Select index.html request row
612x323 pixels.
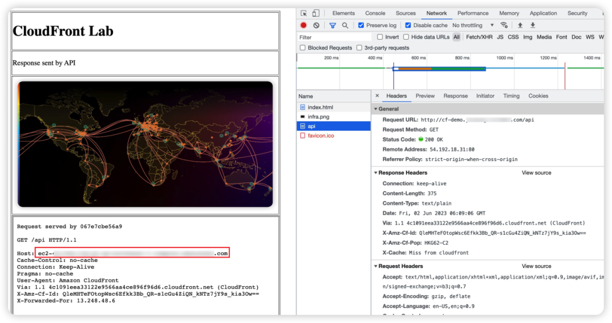coord(334,107)
